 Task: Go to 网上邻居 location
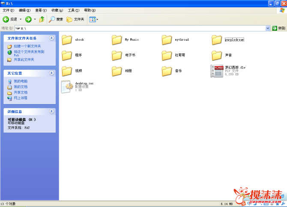pos(21,98)
